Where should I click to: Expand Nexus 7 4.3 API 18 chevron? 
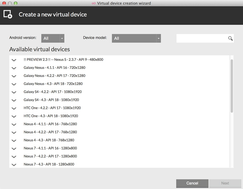coord(14,164)
